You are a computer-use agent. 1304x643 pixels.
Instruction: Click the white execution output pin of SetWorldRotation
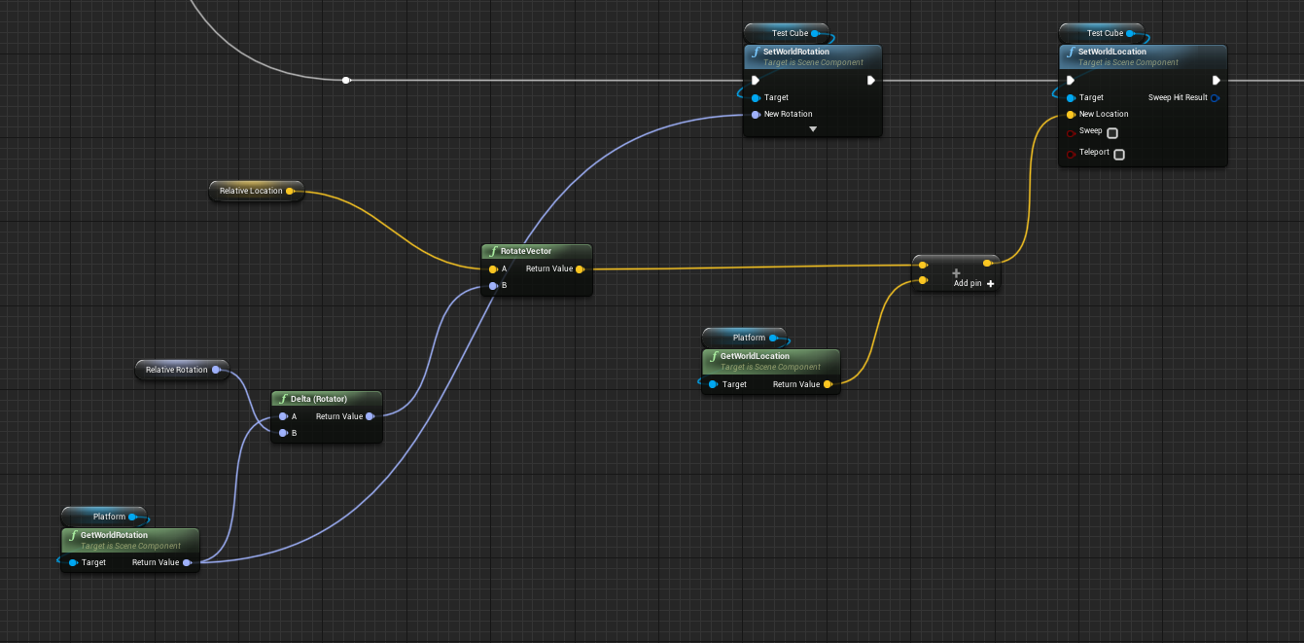[x=870, y=80]
